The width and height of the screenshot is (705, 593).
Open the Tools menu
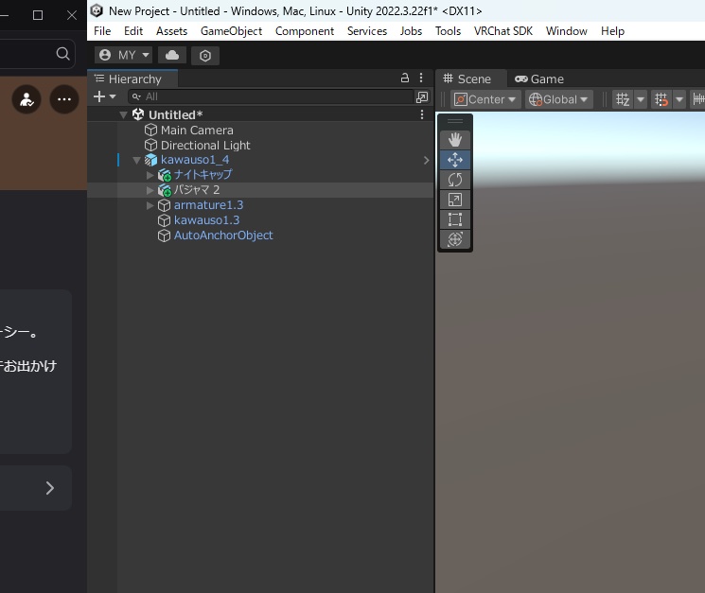click(448, 31)
